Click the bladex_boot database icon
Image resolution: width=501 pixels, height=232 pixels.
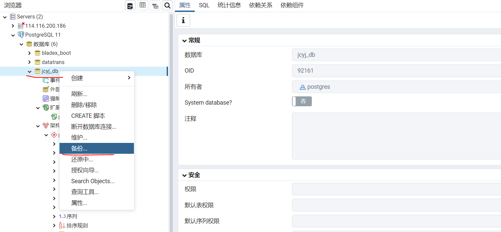(x=38, y=53)
